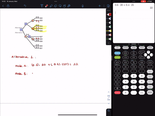Image resolution: width=155 pixels, height=116 pixels.
Task: Tap the calculator up arrow key
Action: (x=149, y=52)
